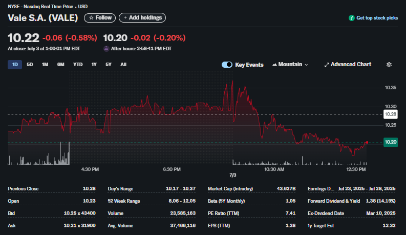The height and width of the screenshot is (235, 406).
Task: Select the 6M time range
Action: tap(60, 65)
